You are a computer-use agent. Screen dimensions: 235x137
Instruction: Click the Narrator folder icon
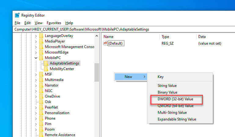[x=41, y=85]
